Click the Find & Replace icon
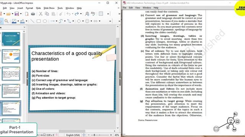The width and height of the screenshot is (245, 137). (87, 14)
